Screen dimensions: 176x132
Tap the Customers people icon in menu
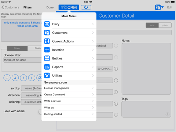pyautogui.click(x=47, y=33)
